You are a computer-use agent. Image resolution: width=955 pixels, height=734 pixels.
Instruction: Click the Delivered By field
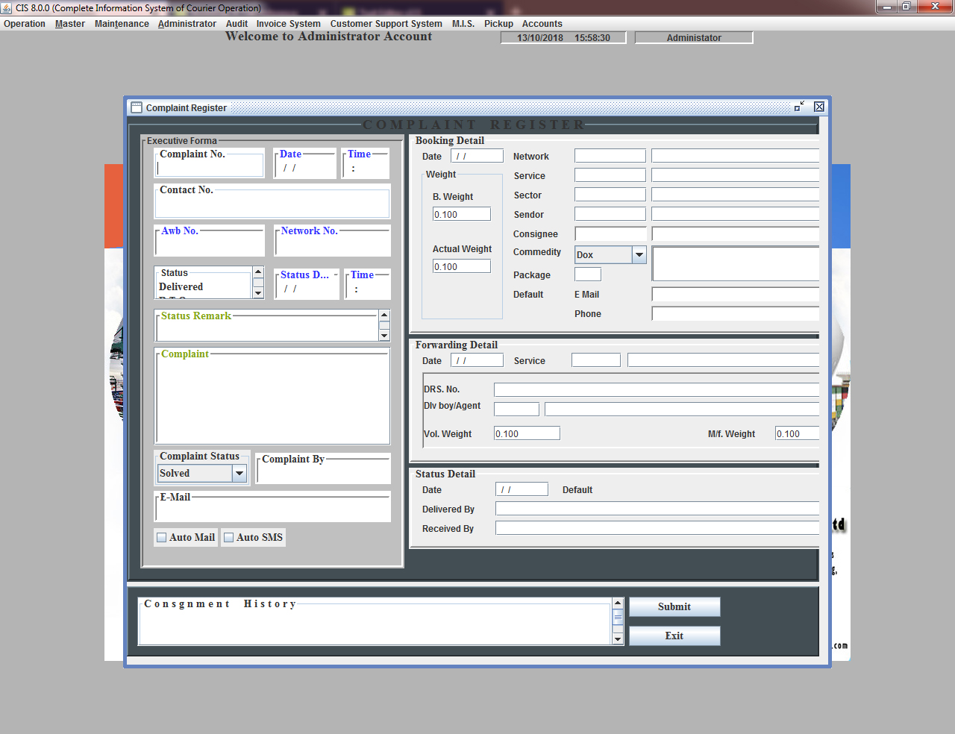[657, 509]
